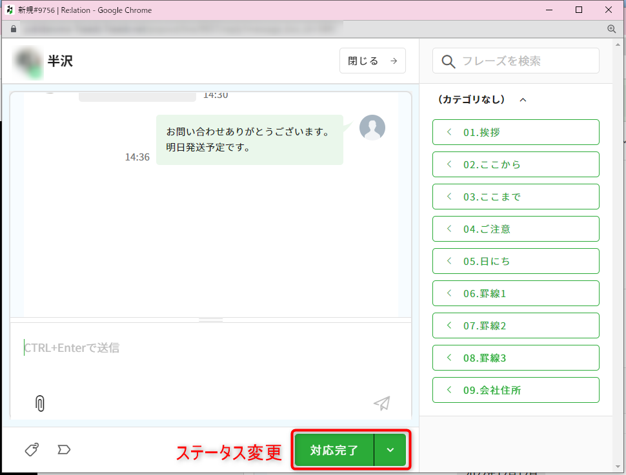Open the dropdown arrow beside 対応完了
Viewport: 626px width, 475px height.
pyautogui.click(x=390, y=450)
